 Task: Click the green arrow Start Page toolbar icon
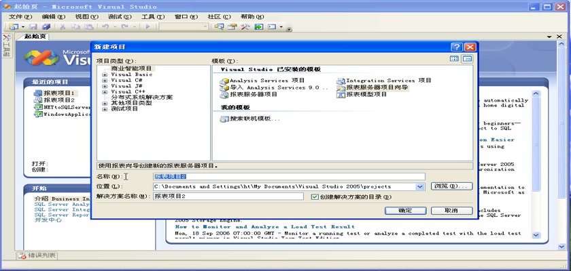click(x=258, y=26)
